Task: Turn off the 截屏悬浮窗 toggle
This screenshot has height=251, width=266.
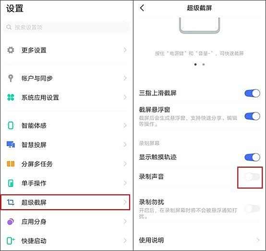Action: click(252, 116)
